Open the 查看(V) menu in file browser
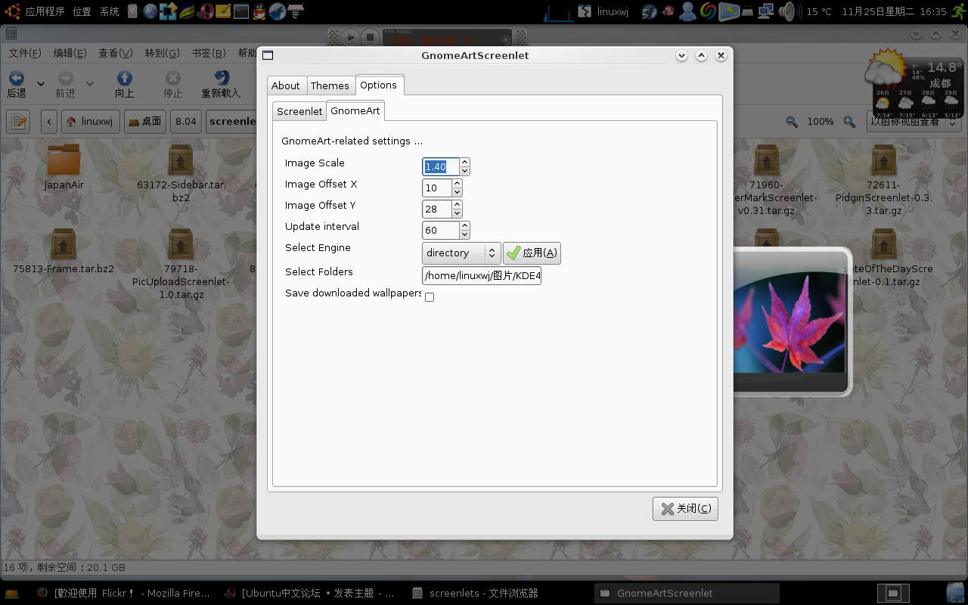 click(115, 53)
